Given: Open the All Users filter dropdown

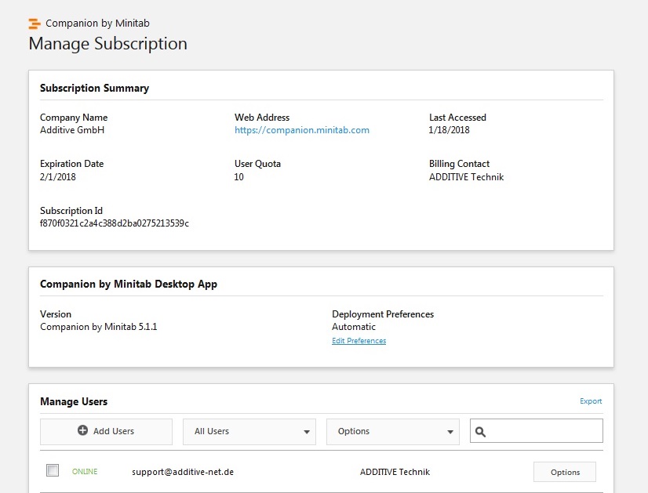Looking at the screenshot, I should coord(249,432).
